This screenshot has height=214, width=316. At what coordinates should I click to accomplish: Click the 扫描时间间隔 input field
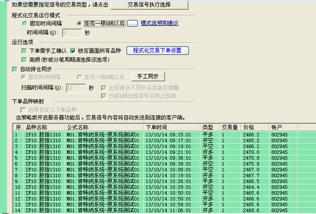coord(76,88)
